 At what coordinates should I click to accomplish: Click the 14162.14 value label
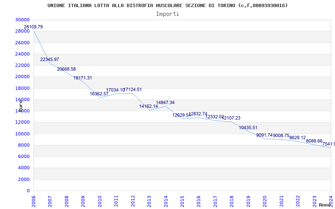tap(149, 106)
